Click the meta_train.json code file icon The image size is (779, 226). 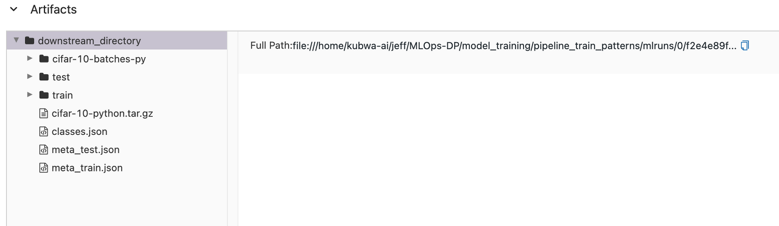43,168
